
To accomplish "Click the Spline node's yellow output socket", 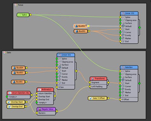I will (x=31, y=15).
